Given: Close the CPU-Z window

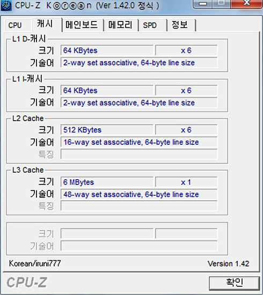Looking at the screenshot, I should coord(246,4).
